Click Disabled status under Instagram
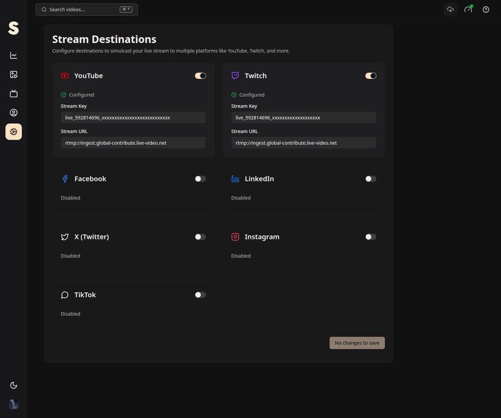This screenshot has height=418, width=501. click(241, 256)
